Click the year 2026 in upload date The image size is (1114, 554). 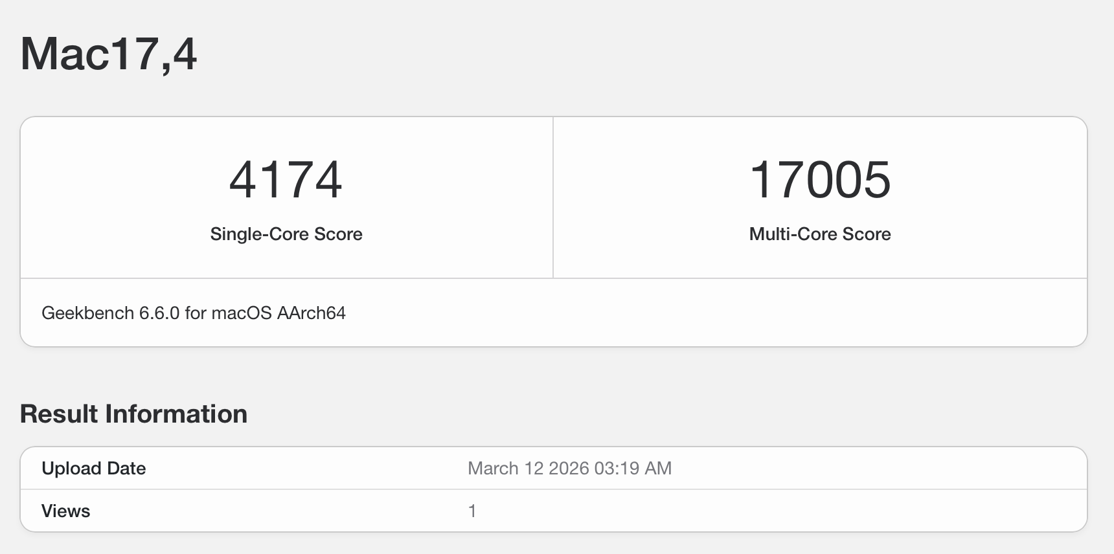(x=569, y=469)
